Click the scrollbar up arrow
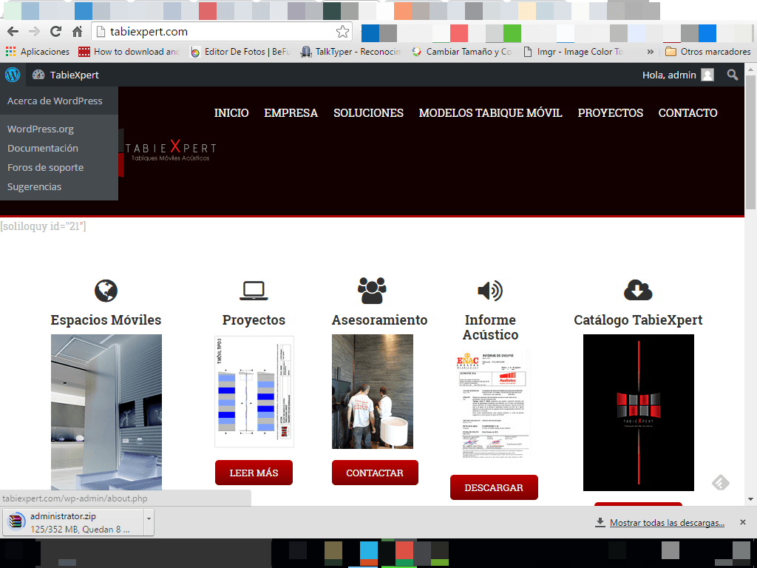The width and height of the screenshot is (757, 568). (750, 69)
